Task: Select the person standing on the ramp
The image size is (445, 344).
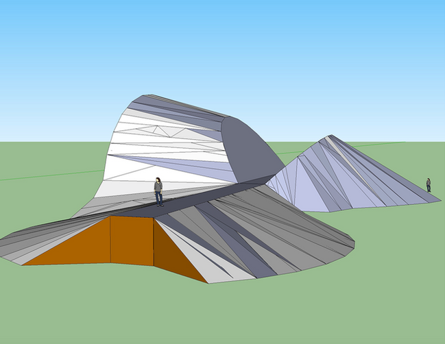Action: 158,192
